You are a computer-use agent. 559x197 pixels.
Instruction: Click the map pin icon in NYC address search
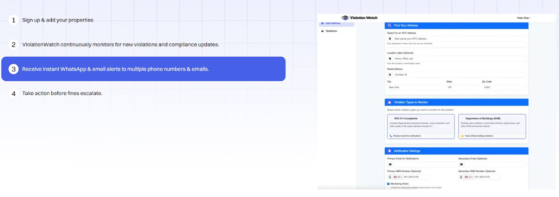390,39
